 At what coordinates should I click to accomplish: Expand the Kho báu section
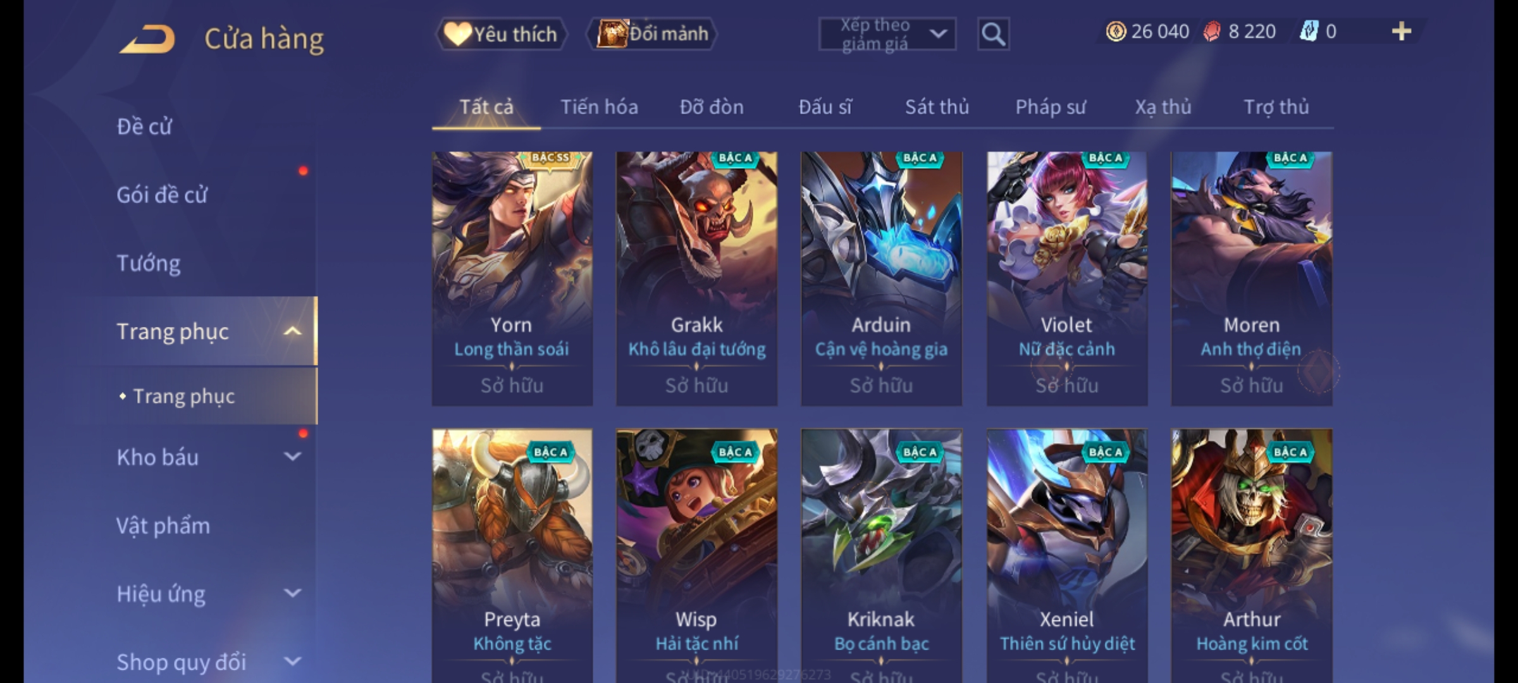[292, 457]
